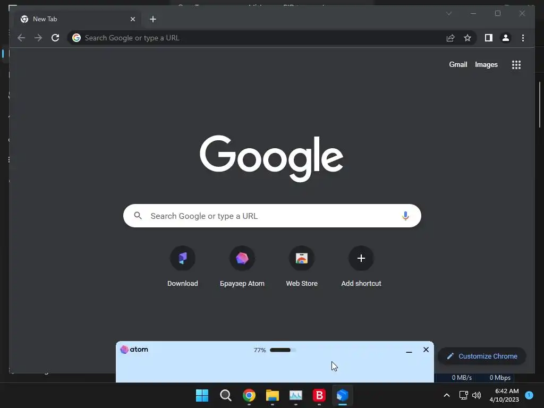Image resolution: width=544 pixels, height=408 pixels.
Task: Click the atom logo in installer
Action: point(134,350)
